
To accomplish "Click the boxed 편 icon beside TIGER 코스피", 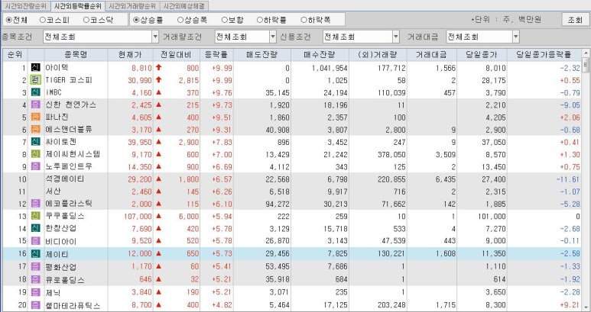I will pos(36,80).
